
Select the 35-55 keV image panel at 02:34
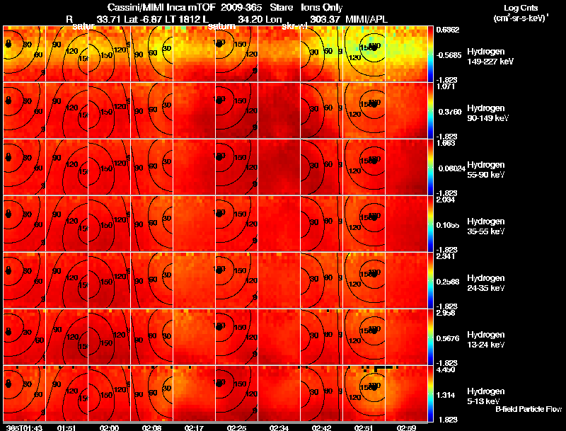(279, 224)
